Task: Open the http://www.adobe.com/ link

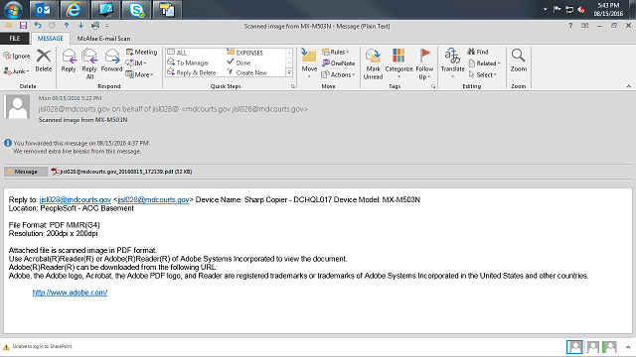Action: [70, 293]
